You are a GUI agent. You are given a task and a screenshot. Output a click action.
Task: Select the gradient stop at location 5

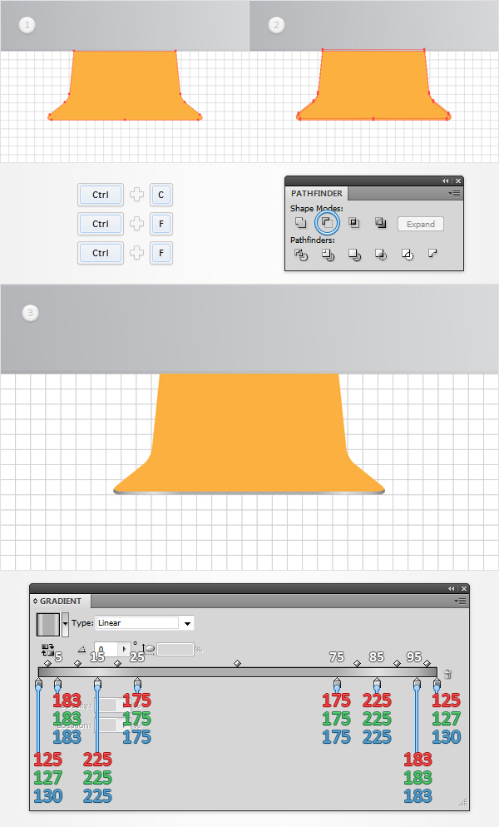57,685
